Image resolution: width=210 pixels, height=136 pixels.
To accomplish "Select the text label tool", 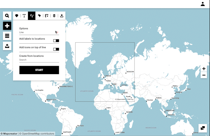I will (24, 16).
